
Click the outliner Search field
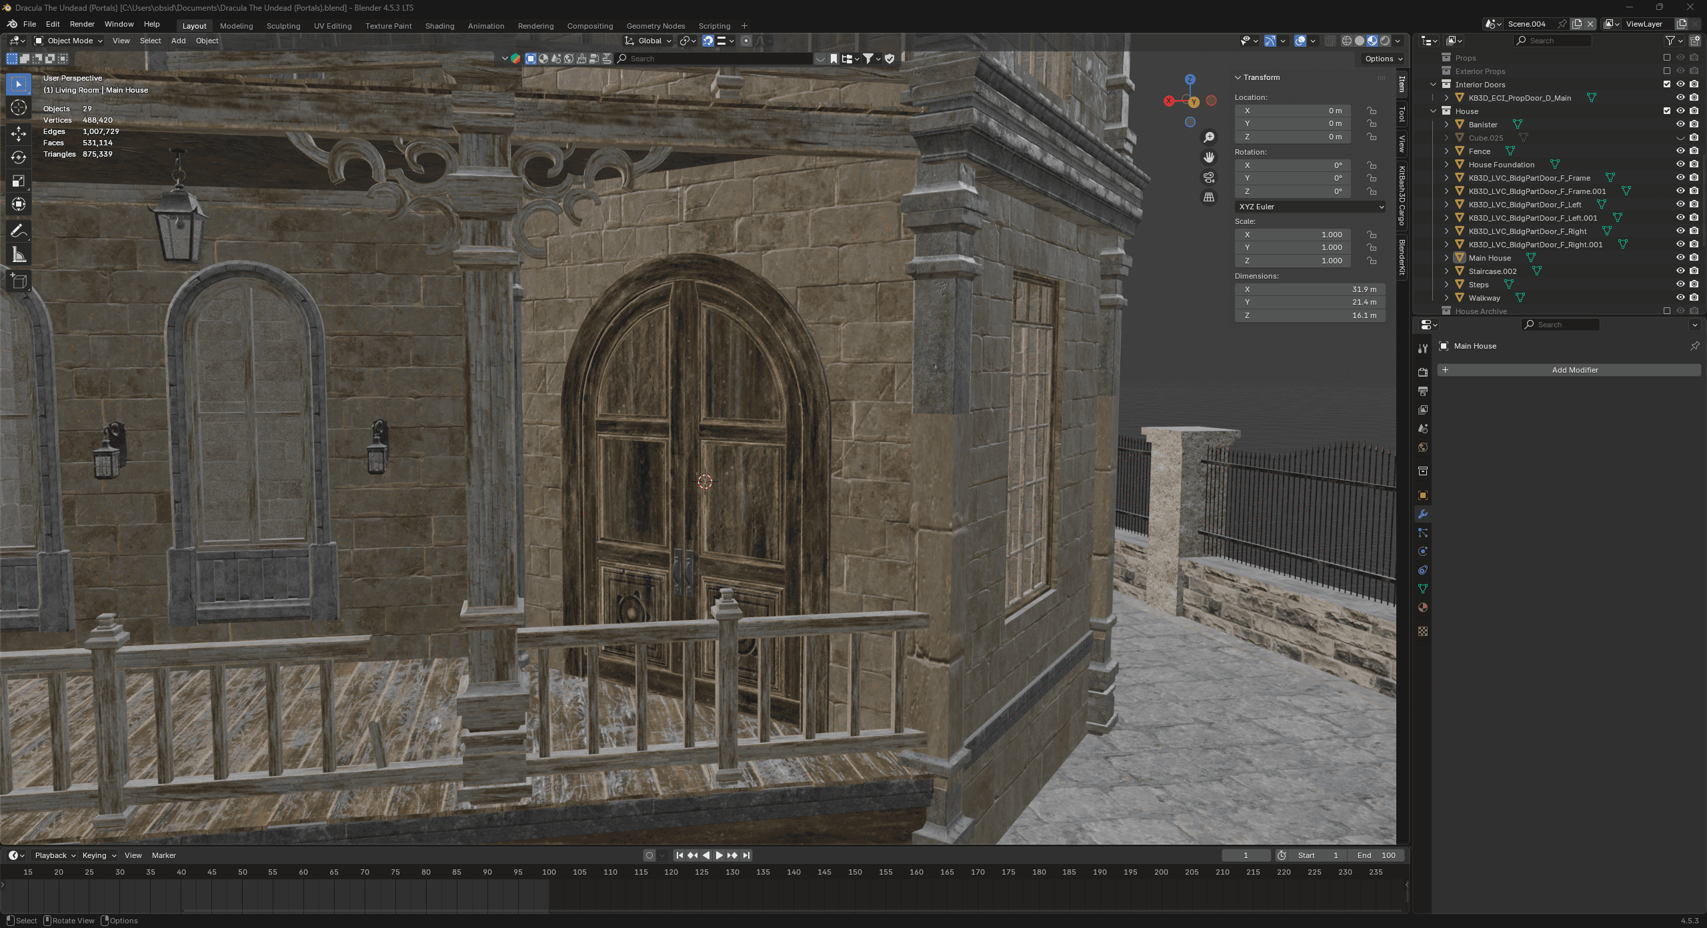(x=1552, y=41)
